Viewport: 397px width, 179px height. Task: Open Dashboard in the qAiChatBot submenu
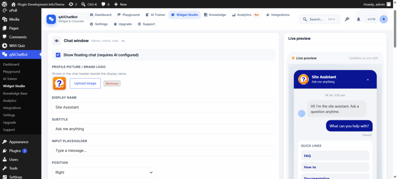coord(11,65)
